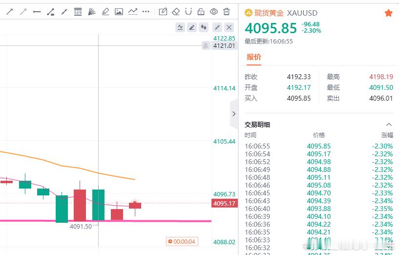Select the trade row at 16:06:46
399x255 pixels.
coord(319,185)
